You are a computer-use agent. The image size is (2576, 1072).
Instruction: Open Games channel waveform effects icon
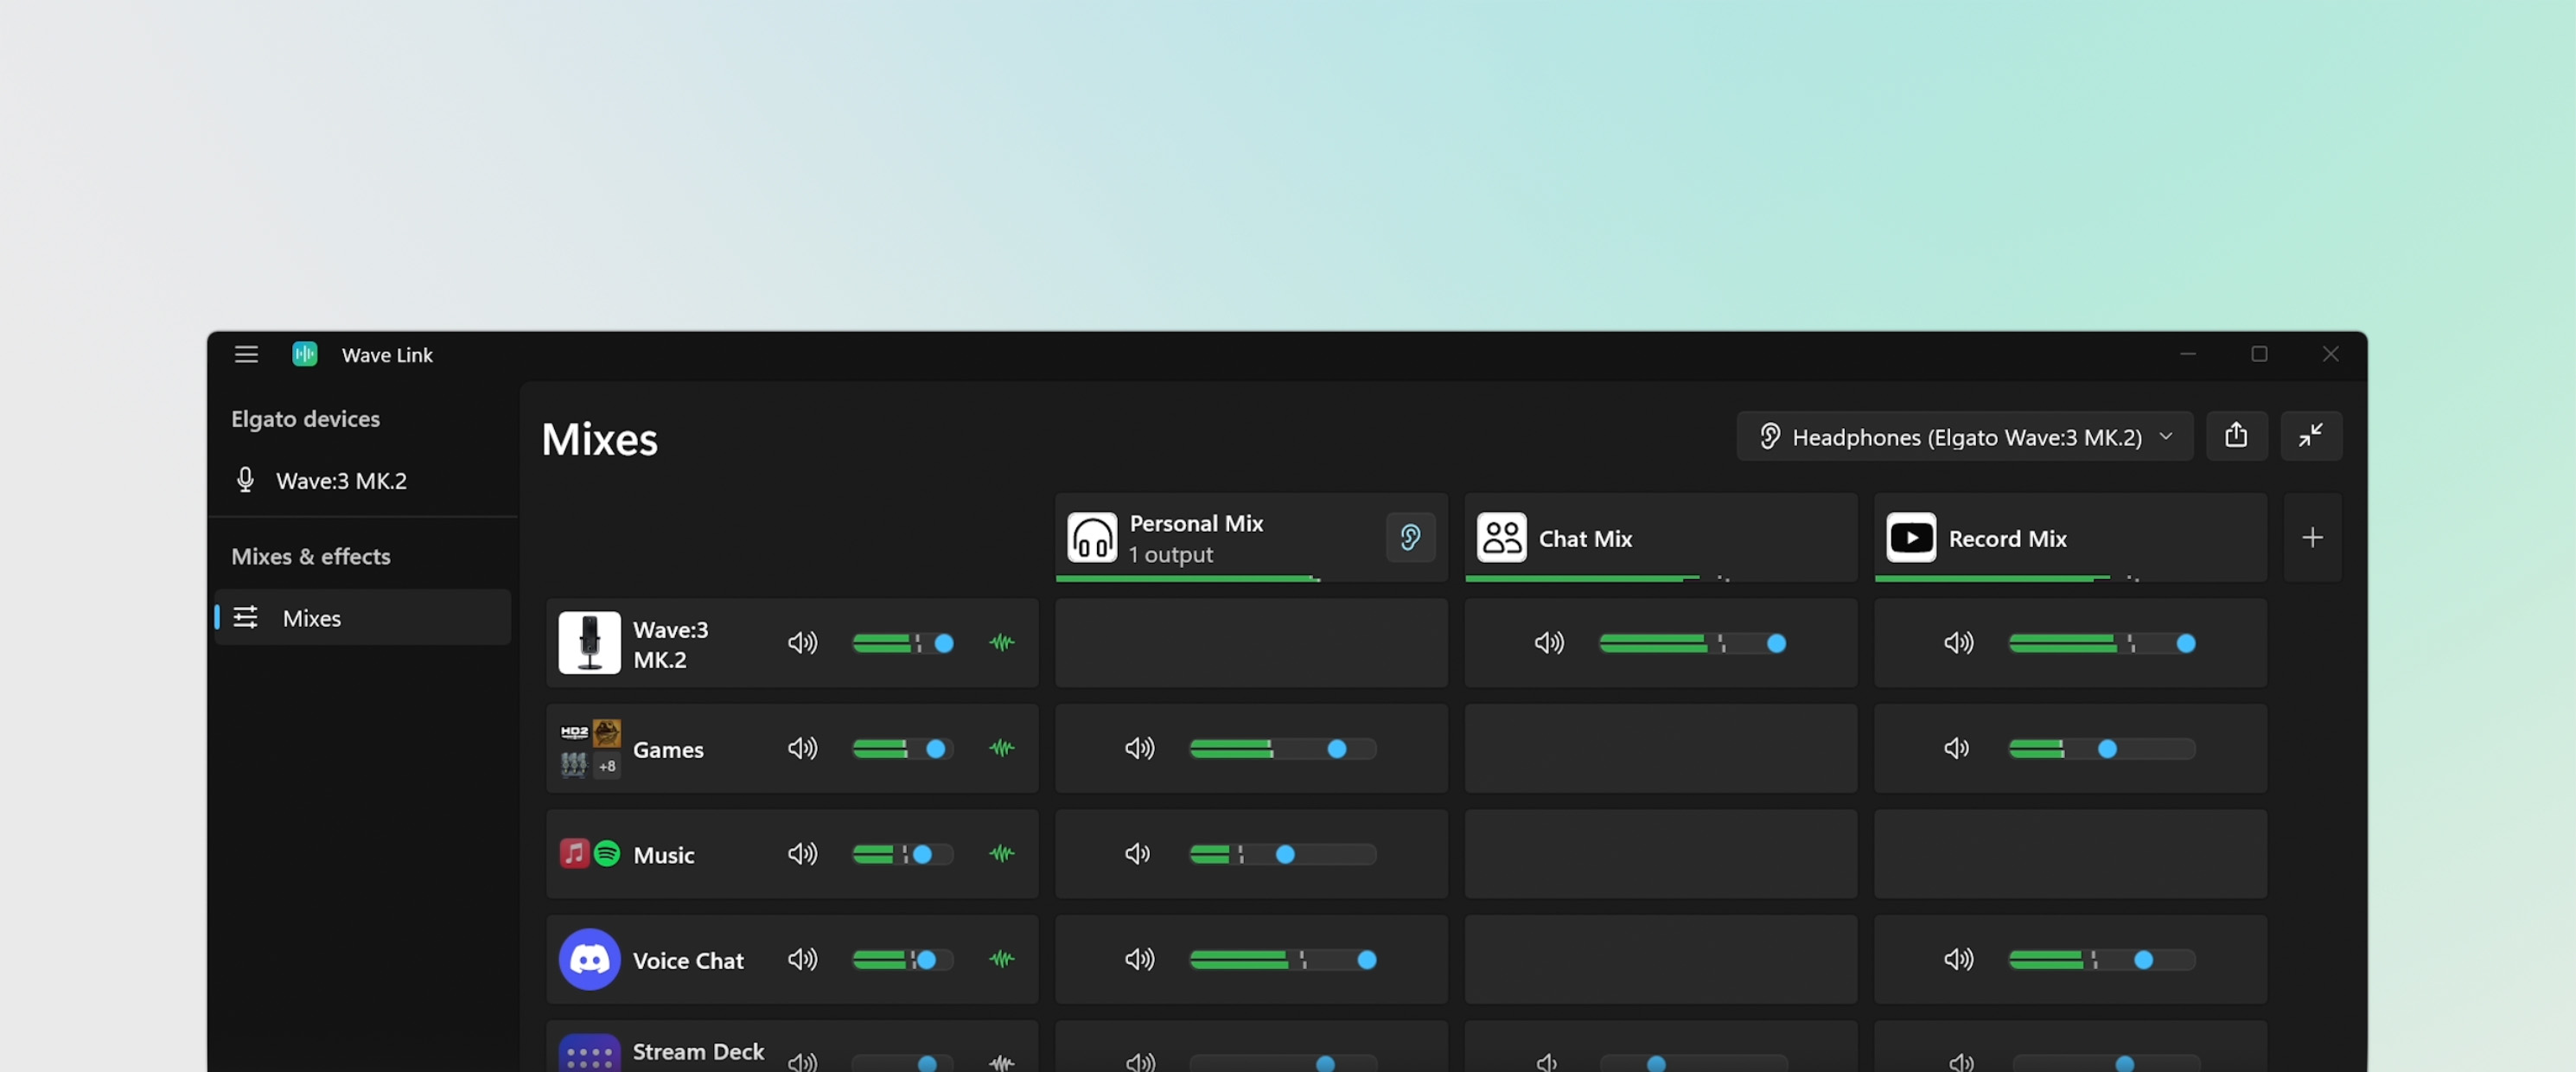(x=1001, y=748)
